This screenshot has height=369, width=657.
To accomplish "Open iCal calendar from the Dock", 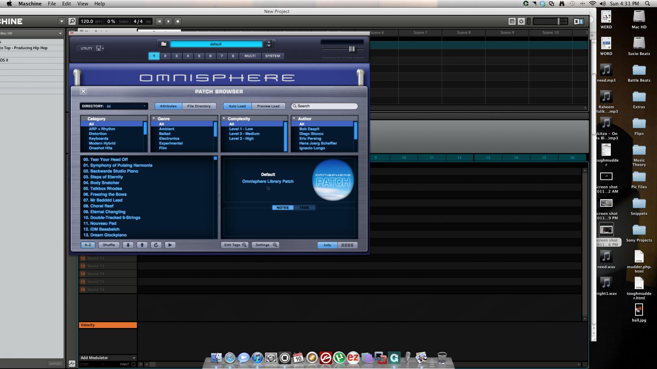I will [298, 358].
